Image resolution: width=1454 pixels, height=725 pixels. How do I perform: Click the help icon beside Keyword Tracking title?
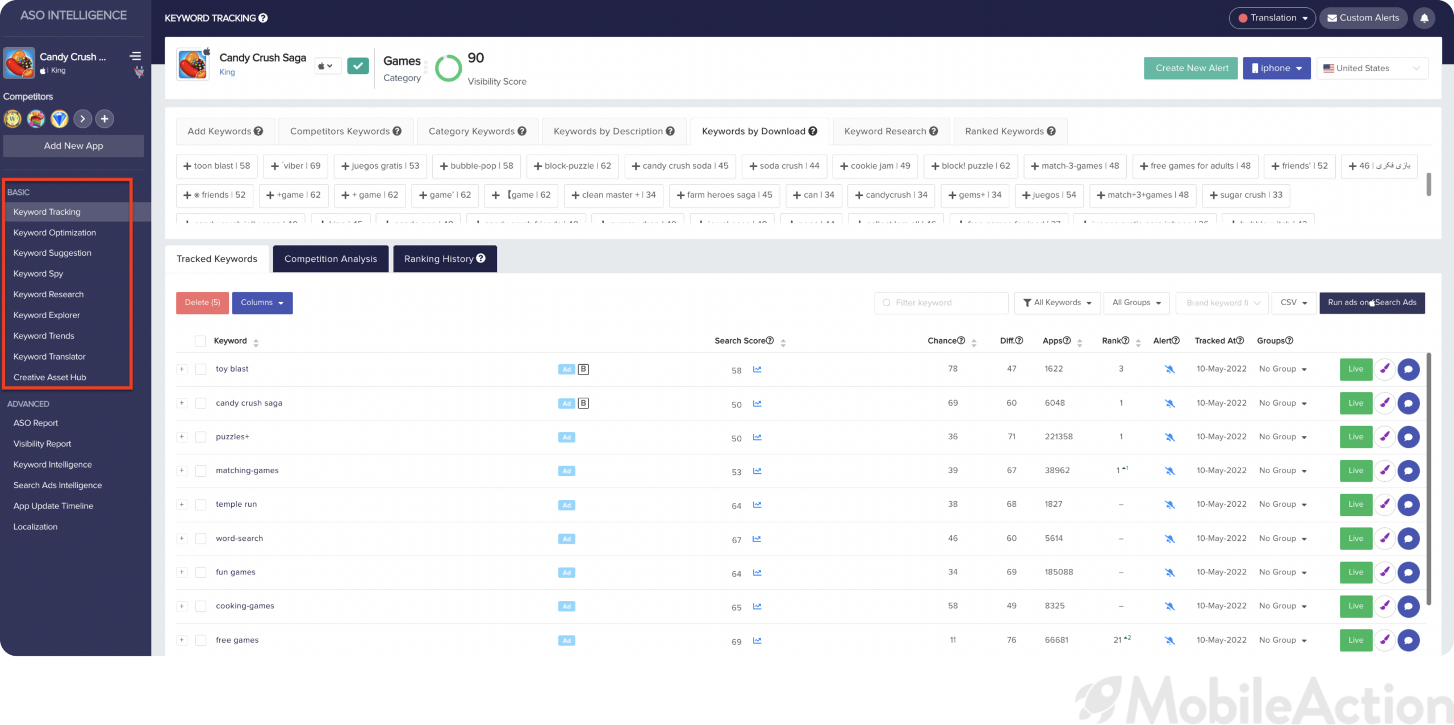coord(263,18)
